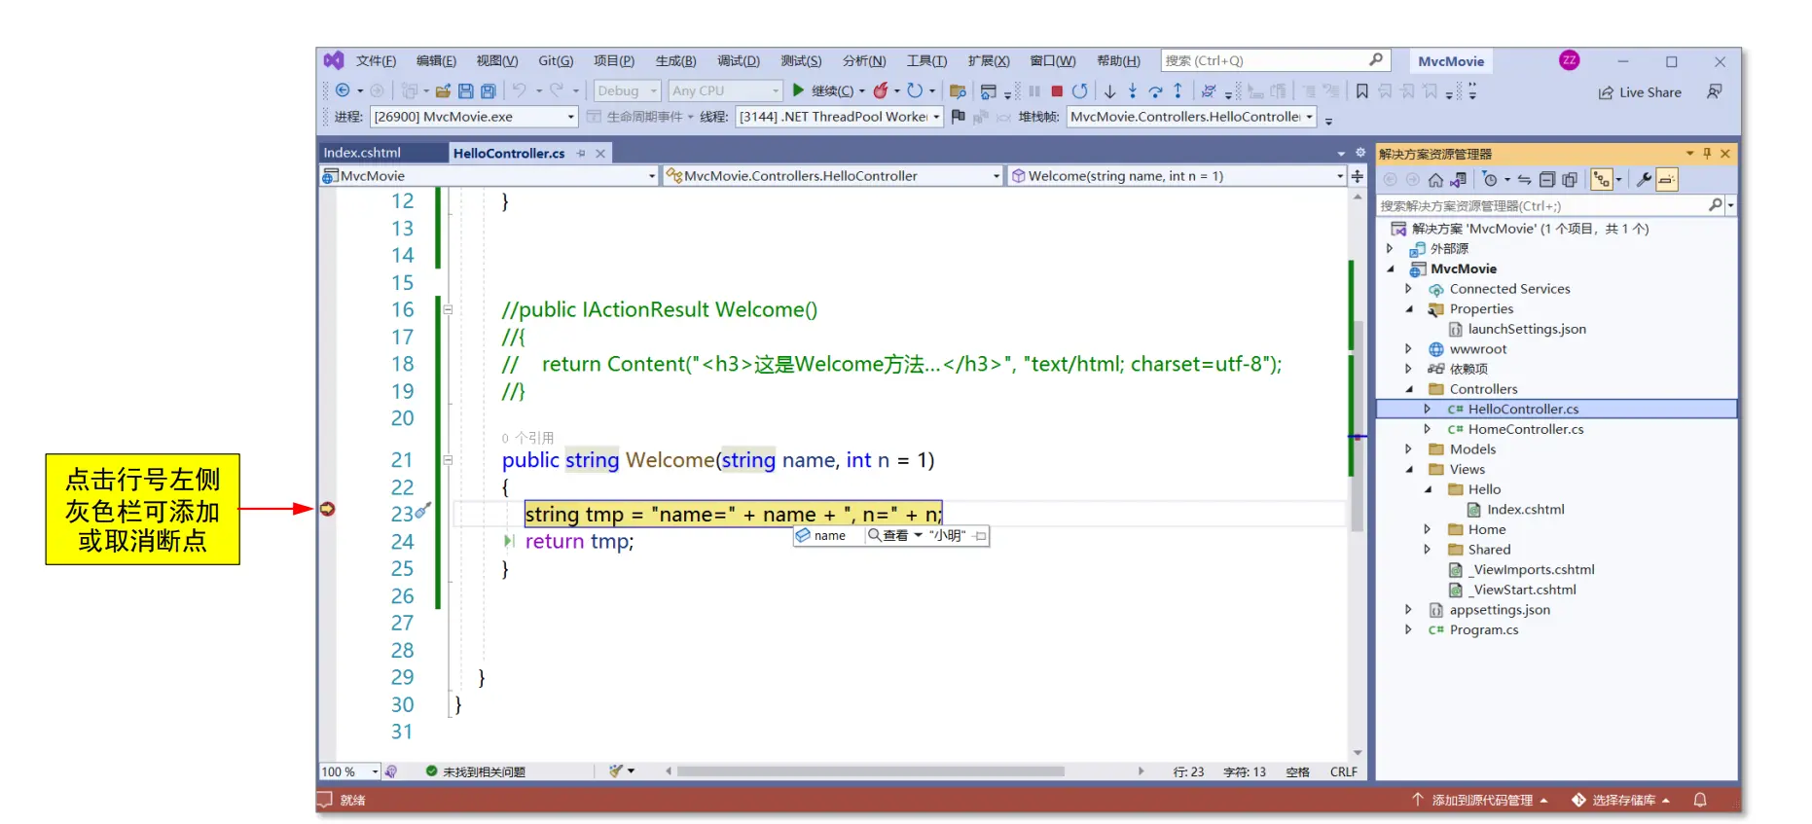Pin the Solution Explorer panel
This screenshot has width=1812, height=824.
[x=1707, y=154]
